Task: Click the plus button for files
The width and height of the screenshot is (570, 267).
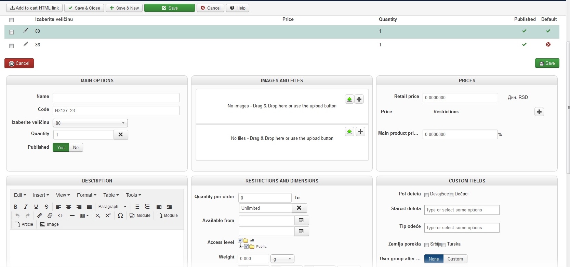Action: point(360,132)
